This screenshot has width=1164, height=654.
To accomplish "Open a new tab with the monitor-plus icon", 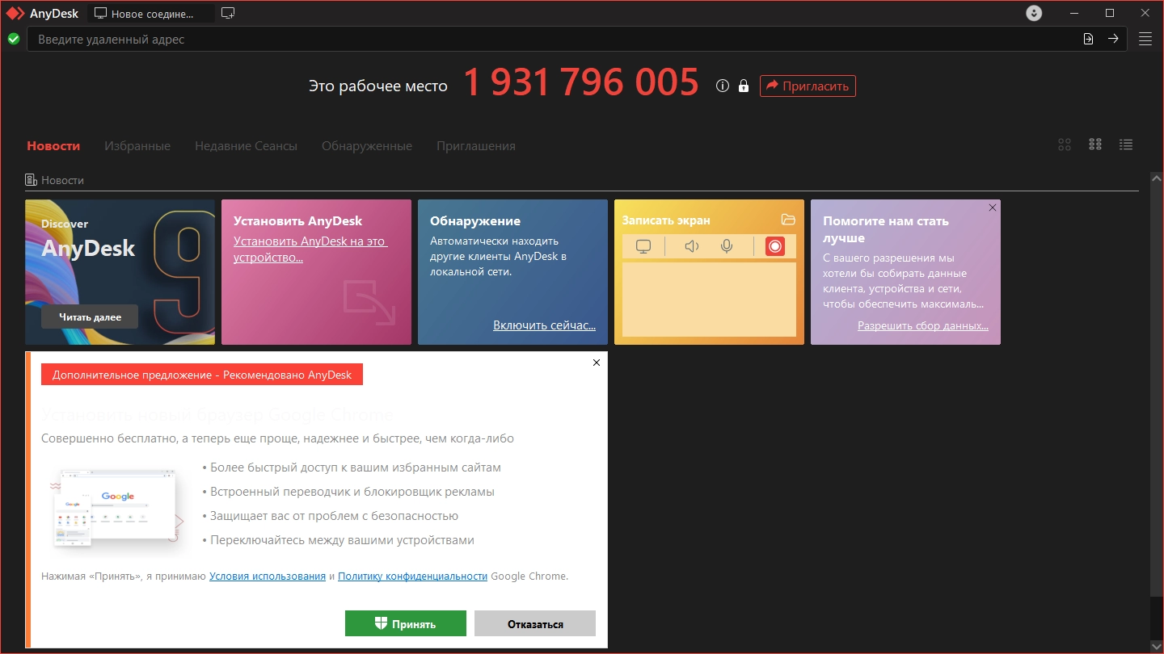I will point(228,13).
